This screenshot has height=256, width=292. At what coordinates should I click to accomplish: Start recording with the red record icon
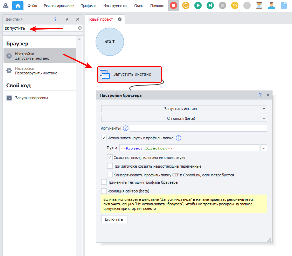[x=173, y=6]
